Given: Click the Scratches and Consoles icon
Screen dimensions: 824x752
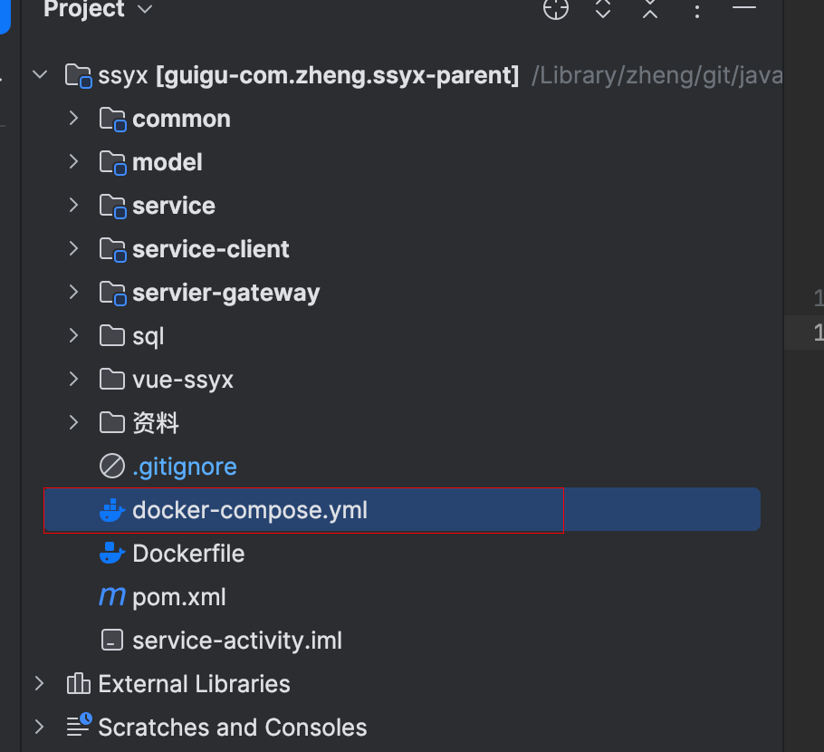Looking at the screenshot, I should [x=79, y=727].
